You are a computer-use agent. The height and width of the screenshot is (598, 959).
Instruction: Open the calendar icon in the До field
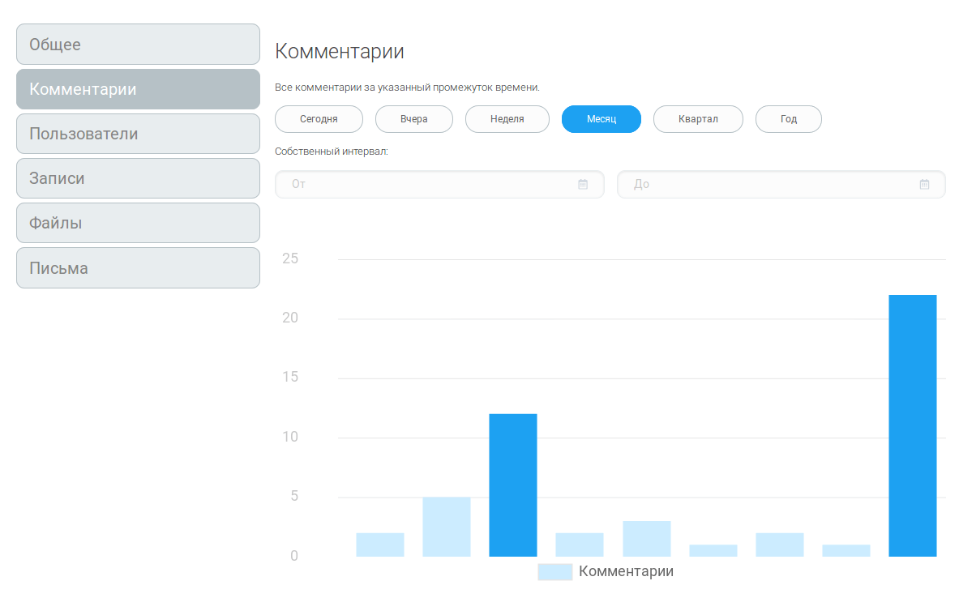(x=923, y=184)
